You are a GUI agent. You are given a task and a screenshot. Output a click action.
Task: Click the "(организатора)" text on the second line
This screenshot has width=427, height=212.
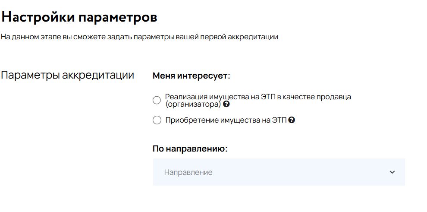tap(193, 104)
